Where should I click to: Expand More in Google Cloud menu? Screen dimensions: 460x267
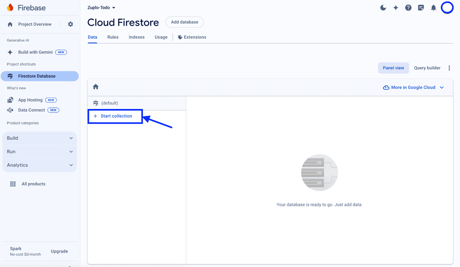click(x=413, y=88)
